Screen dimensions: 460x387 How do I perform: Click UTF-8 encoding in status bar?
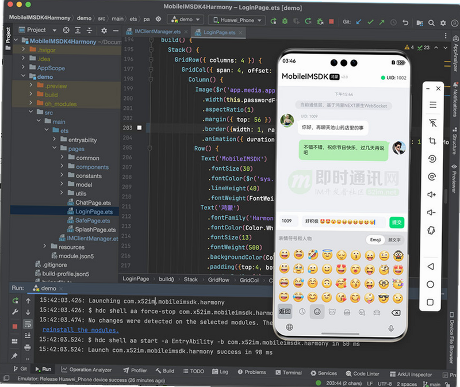[385, 384]
